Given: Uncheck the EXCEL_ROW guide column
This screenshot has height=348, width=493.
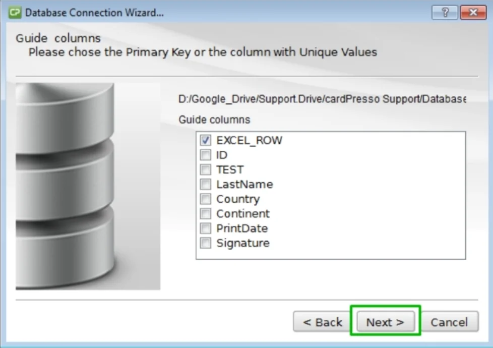Looking at the screenshot, I should tap(206, 140).
